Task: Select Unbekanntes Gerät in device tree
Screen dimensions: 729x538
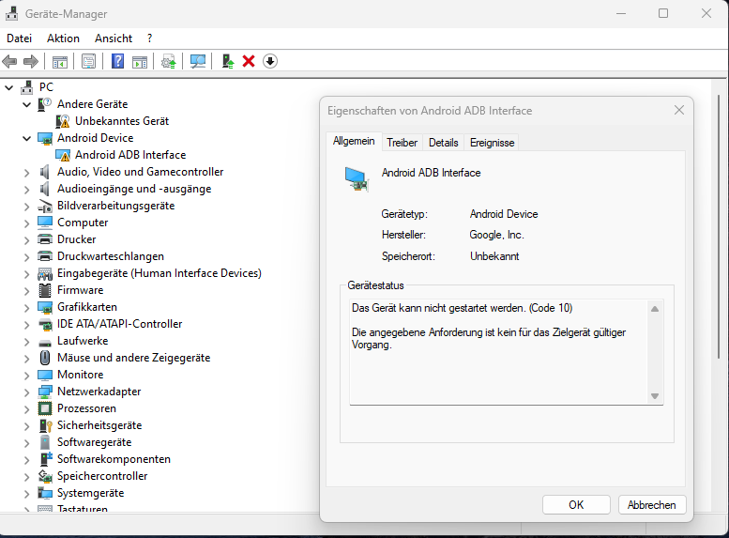Action: (x=121, y=121)
